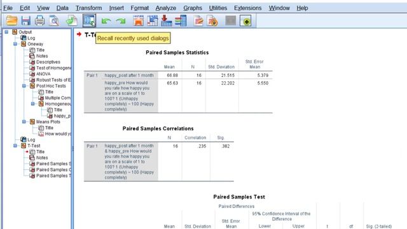Viewport: 407px width, 229px height.
Task: Redo action with green right arrow
Action: (x=120, y=21)
